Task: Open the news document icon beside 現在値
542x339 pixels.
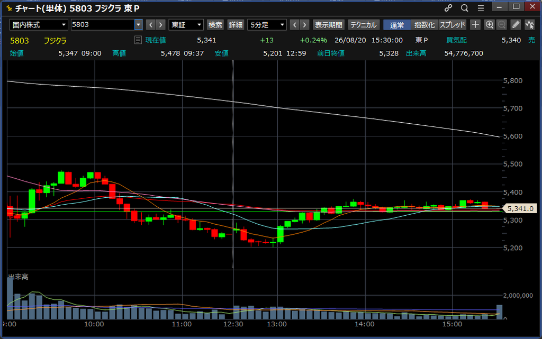Action: coord(138,40)
